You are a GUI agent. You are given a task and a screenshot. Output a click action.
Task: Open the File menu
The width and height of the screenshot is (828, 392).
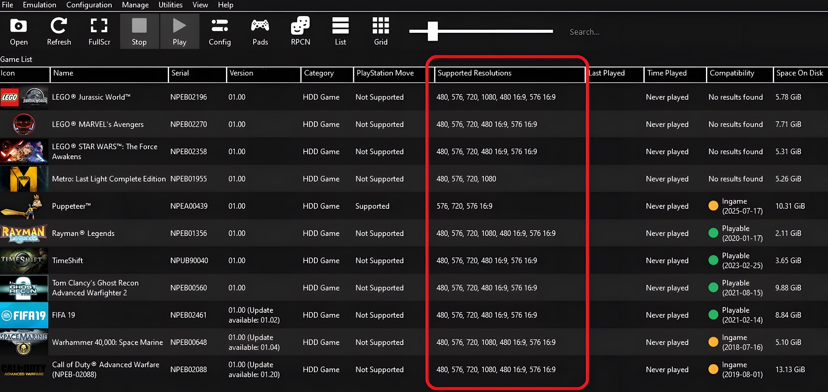[7, 5]
